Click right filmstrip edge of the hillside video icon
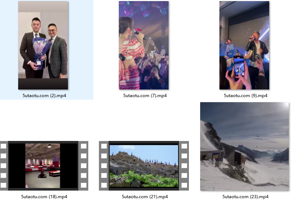This screenshot has height=200, width=291. tap(184, 166)
